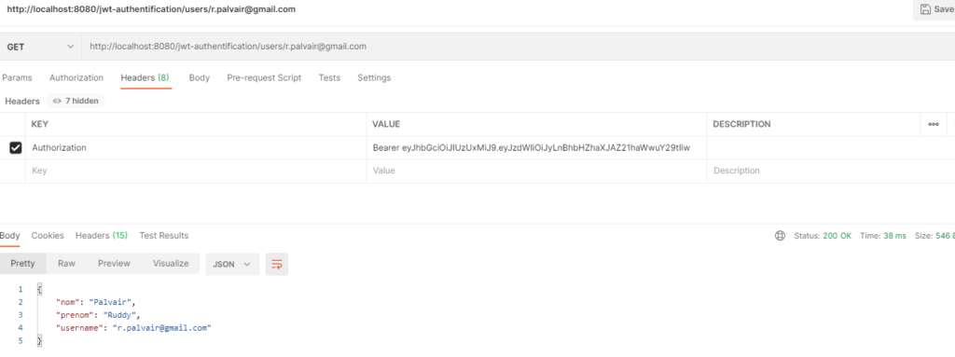The height and width of the screenshot is (357, 955).
Task: Open the request Body tab
Action: point(200,78)
